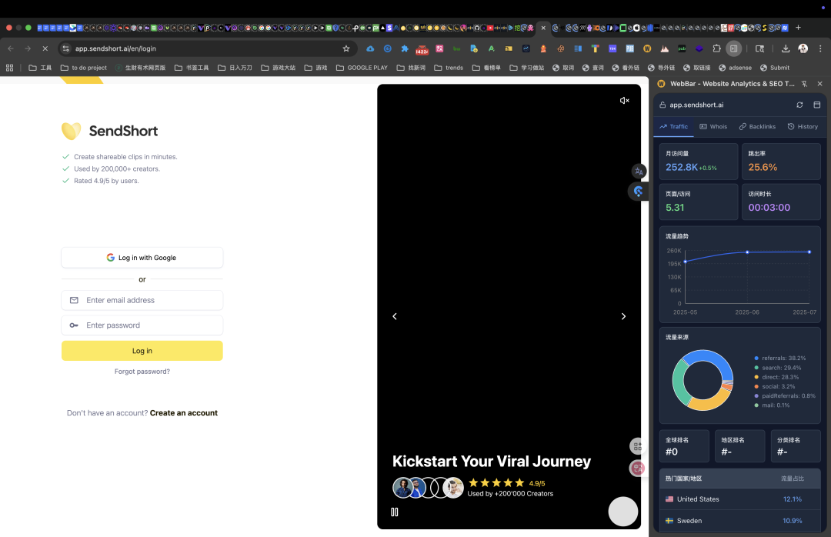Click the white circular chat bubble

point(622,512)
